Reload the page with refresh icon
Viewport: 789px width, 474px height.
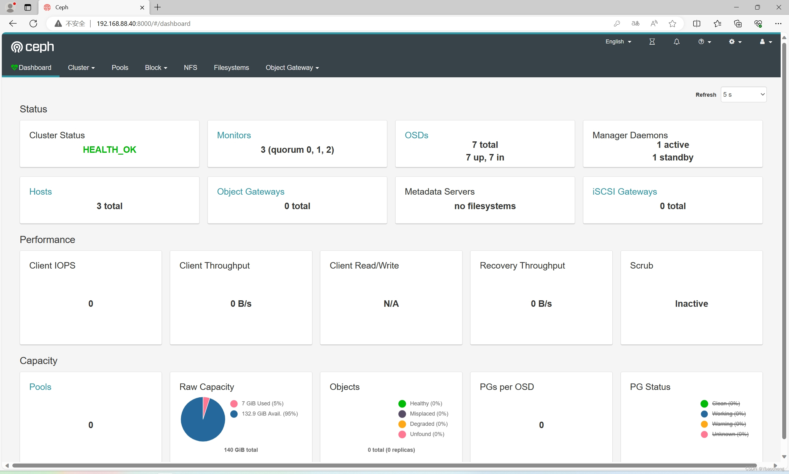tap(33, 23)
